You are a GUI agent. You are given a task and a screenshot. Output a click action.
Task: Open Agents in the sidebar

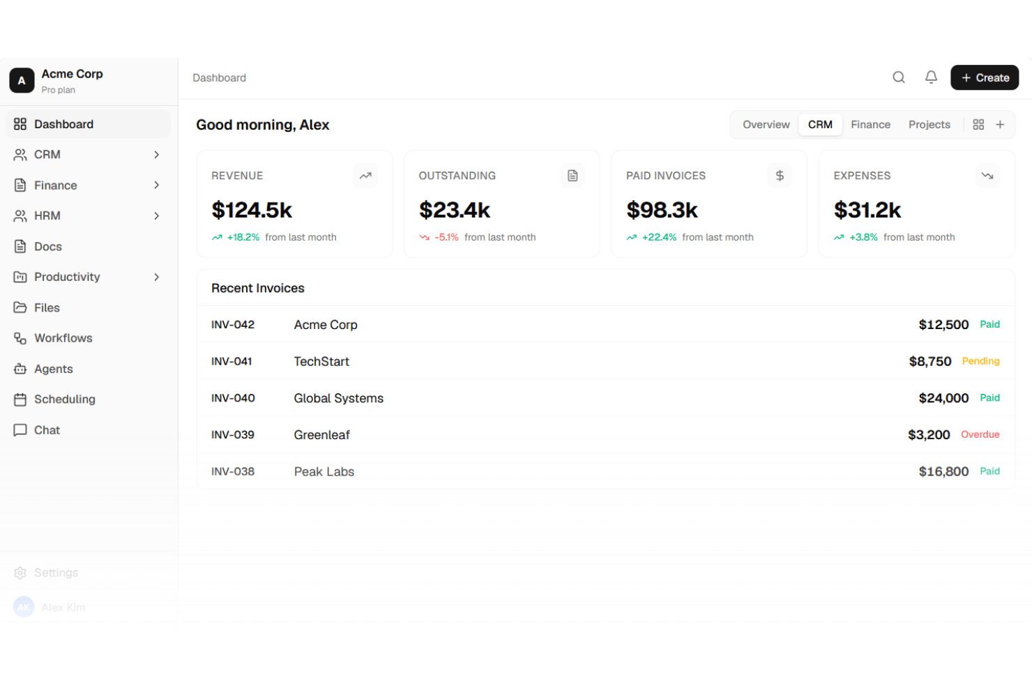88,369
